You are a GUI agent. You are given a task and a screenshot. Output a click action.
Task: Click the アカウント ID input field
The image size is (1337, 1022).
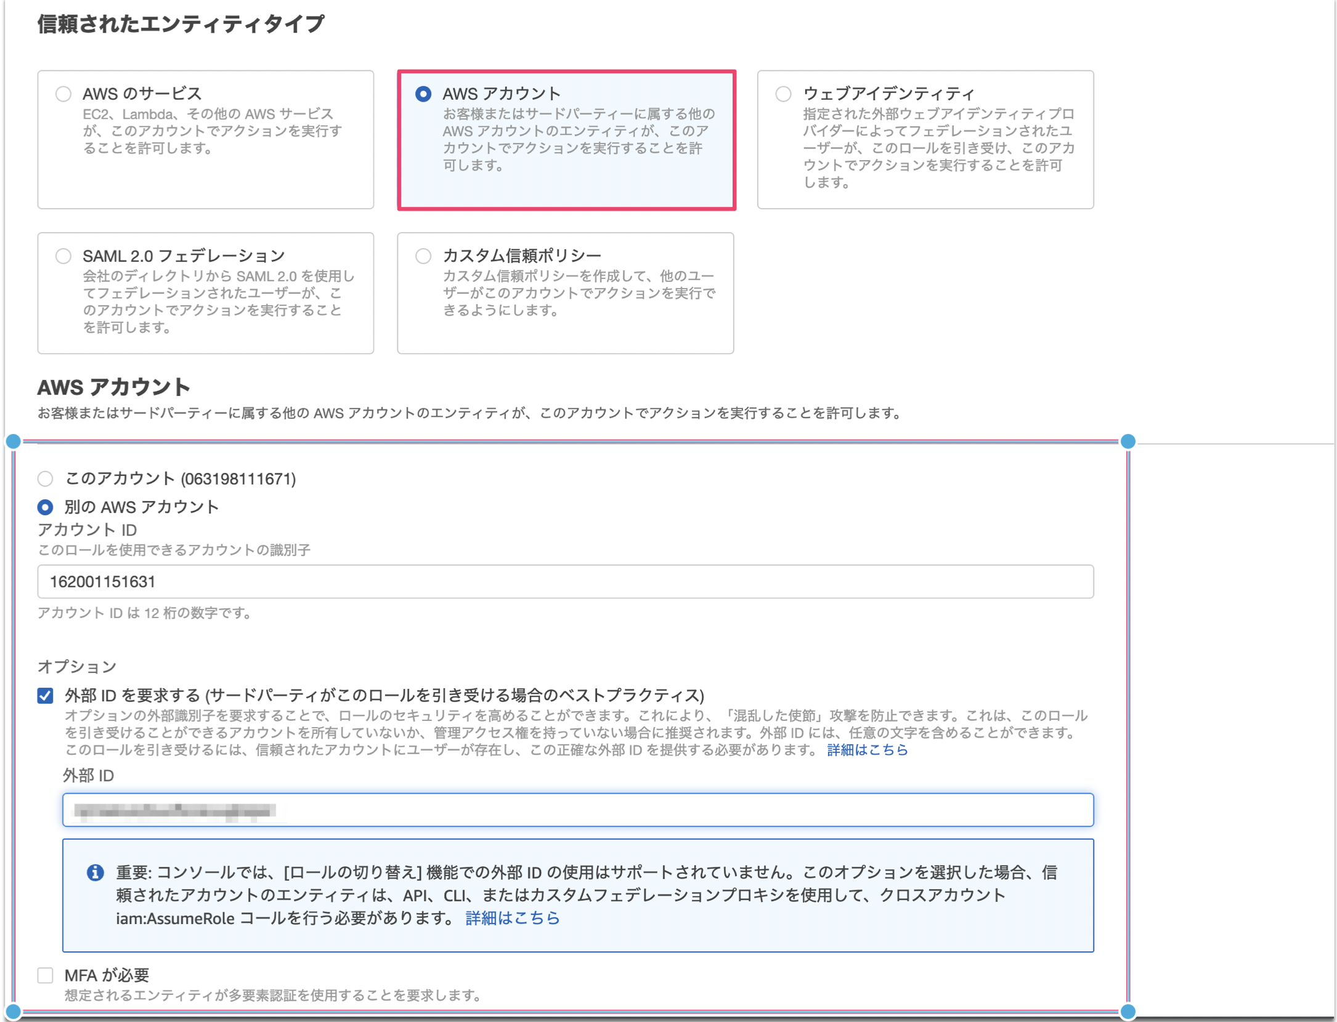[565, 582]
